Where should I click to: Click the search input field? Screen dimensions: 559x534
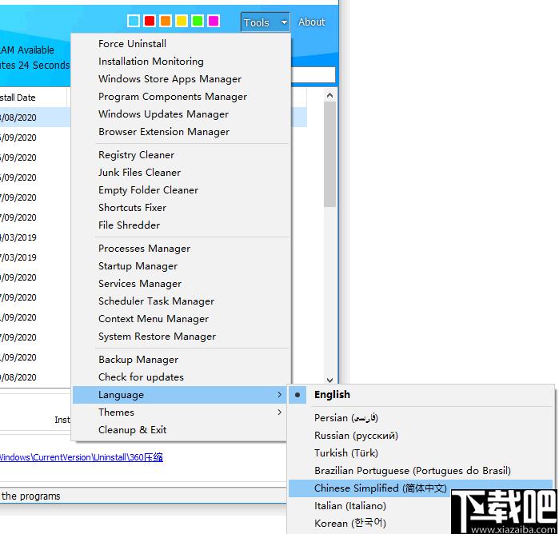(x=313, y=75)
